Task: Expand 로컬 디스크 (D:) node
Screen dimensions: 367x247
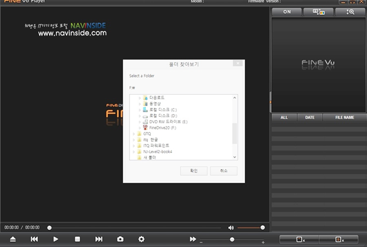Action: (140, 116)
